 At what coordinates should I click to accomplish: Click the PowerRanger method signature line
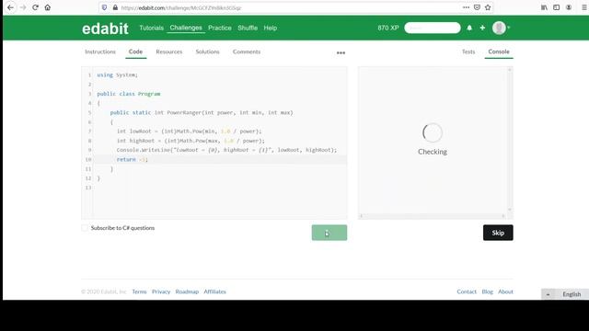coord(202,112)
